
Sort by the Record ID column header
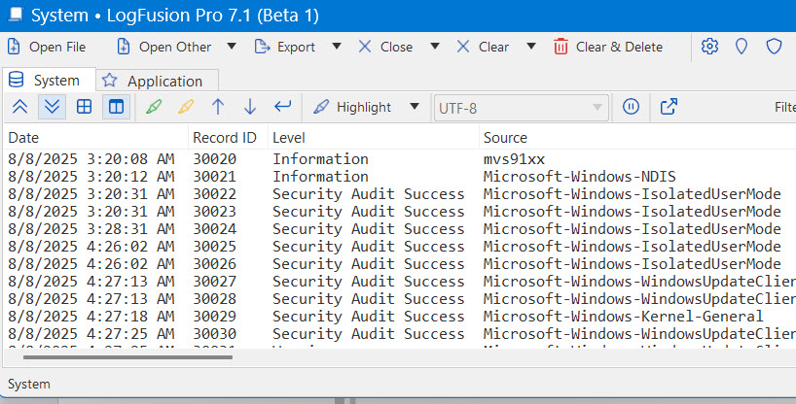click(x=228, y=137)
